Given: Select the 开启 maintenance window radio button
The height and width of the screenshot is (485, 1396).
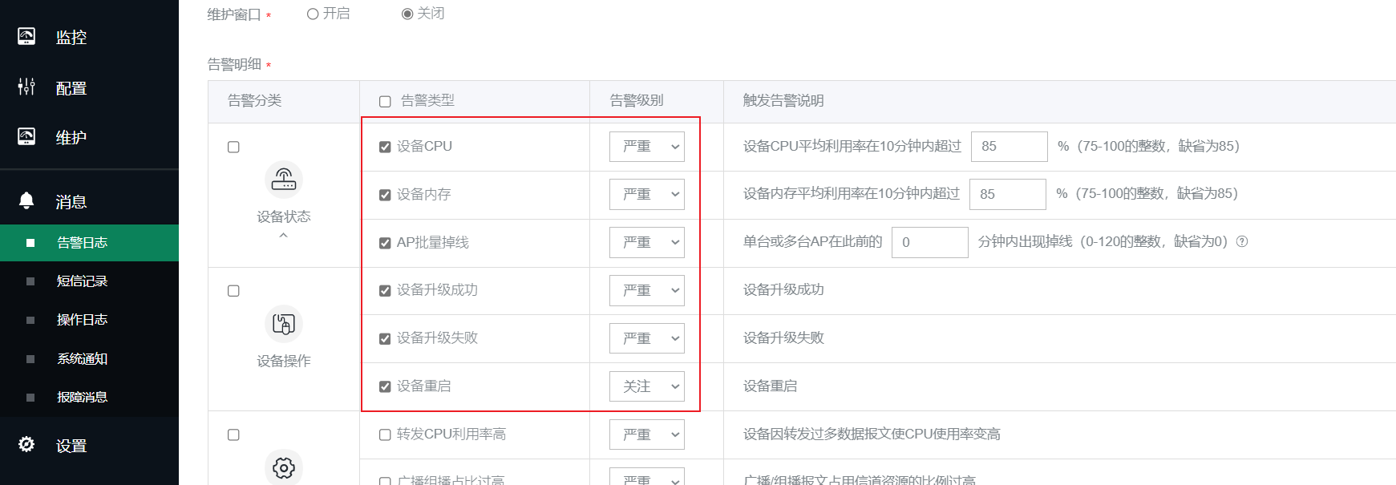Looking at the screenshot, I should 313,14.
